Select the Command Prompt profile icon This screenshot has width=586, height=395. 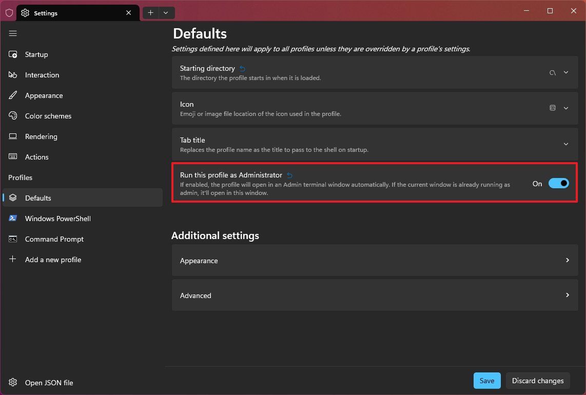(x=13, y=239)
